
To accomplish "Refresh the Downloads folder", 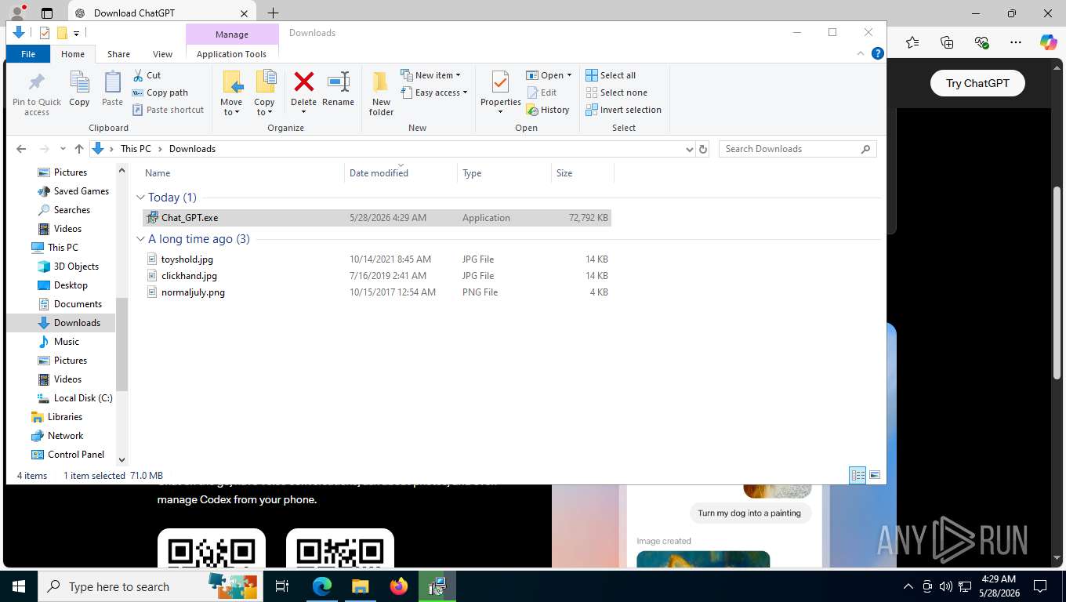I will pos(703,149).
